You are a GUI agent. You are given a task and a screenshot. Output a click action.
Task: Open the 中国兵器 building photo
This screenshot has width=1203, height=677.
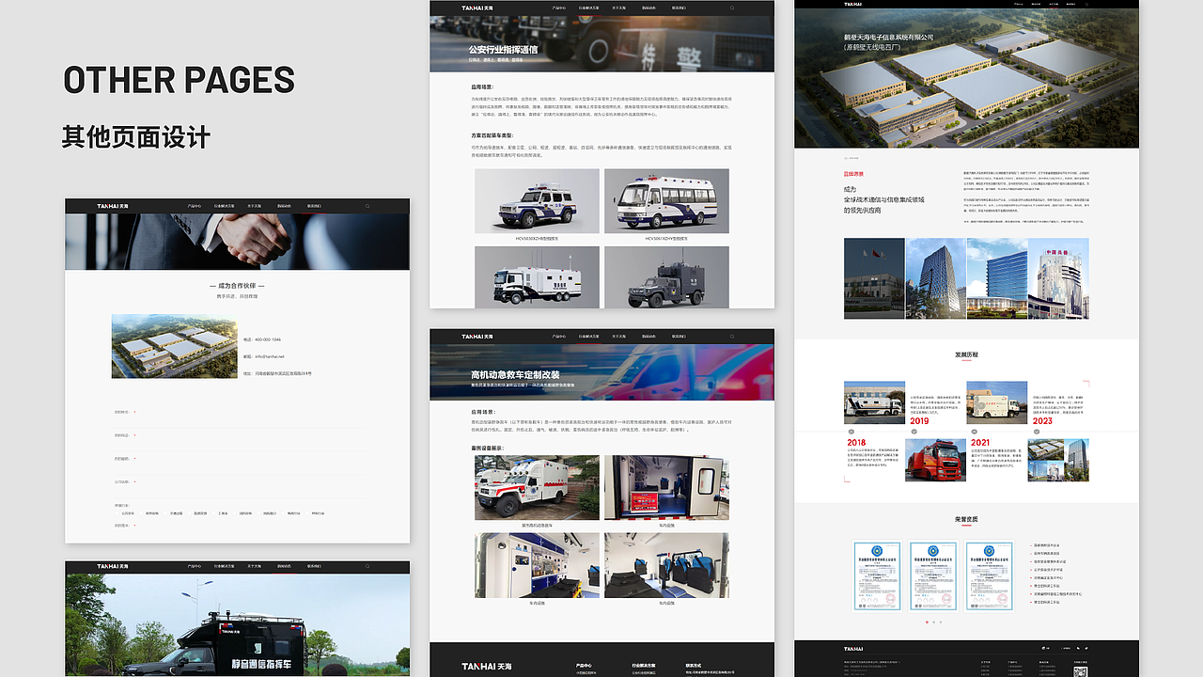[x=1059, y=278]
